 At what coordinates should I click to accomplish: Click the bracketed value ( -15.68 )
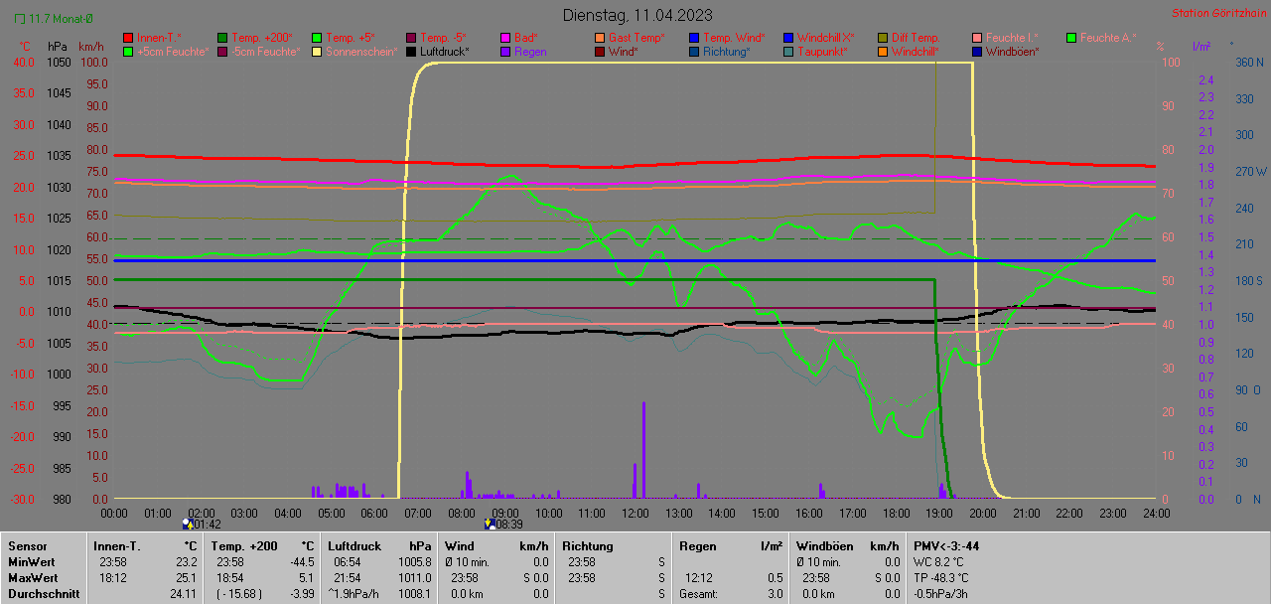tap(238, 594)
